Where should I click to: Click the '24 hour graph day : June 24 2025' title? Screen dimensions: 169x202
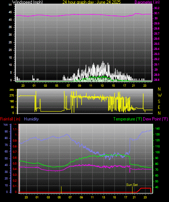[x=91, y=2]
